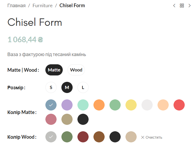The image size is (193, 144).
Task: Open the product grid view icon
Action: tap(182, 6)
